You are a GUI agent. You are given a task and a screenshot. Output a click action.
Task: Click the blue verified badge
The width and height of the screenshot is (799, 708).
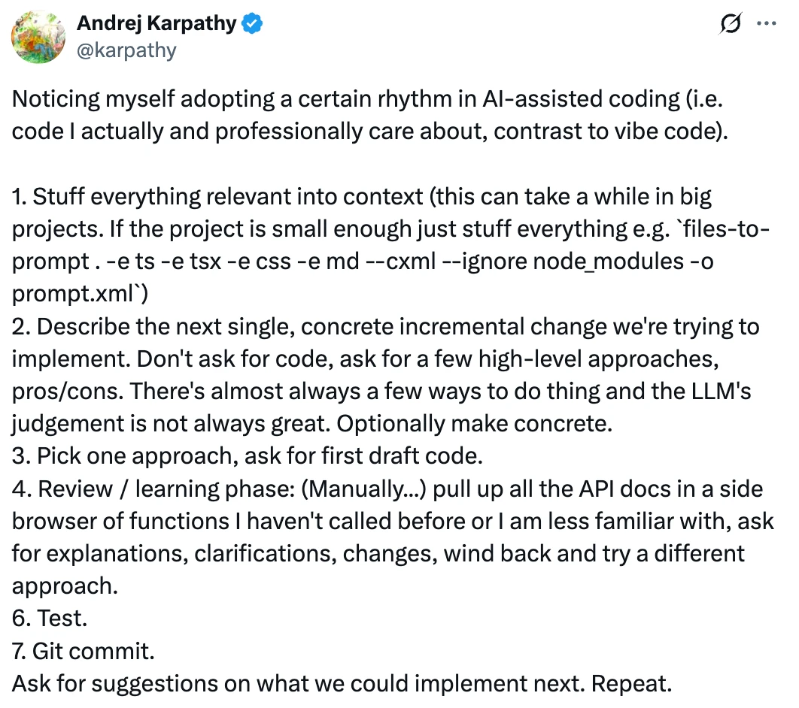[x=252, y=24]
